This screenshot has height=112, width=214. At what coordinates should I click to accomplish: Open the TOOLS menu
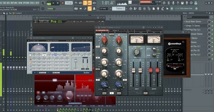[32, 3]
